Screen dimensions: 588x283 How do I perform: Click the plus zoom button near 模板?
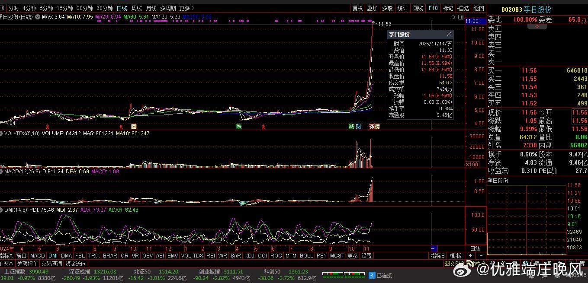471,256
